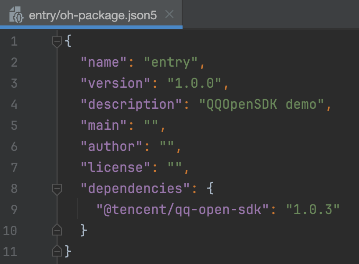Screen dimensions: 359x264
Task: Click the fold end marker on line 11
Action: point(57,251)
